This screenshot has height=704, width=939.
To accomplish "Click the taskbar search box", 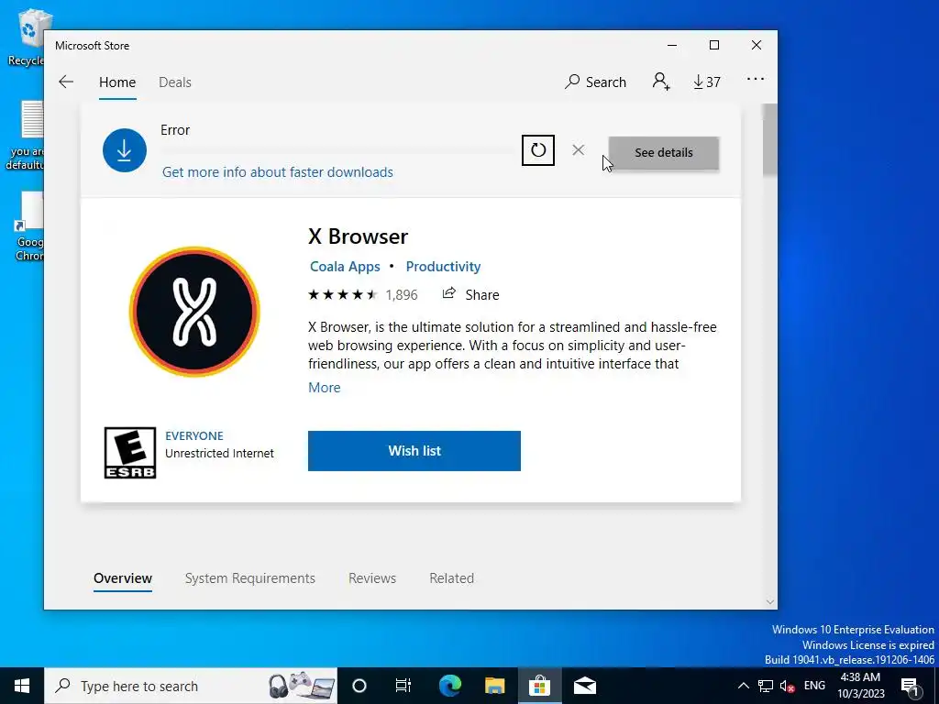I will pos(191,686).
